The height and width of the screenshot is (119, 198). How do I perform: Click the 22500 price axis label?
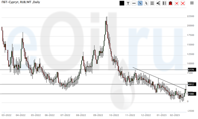[191, 16]
